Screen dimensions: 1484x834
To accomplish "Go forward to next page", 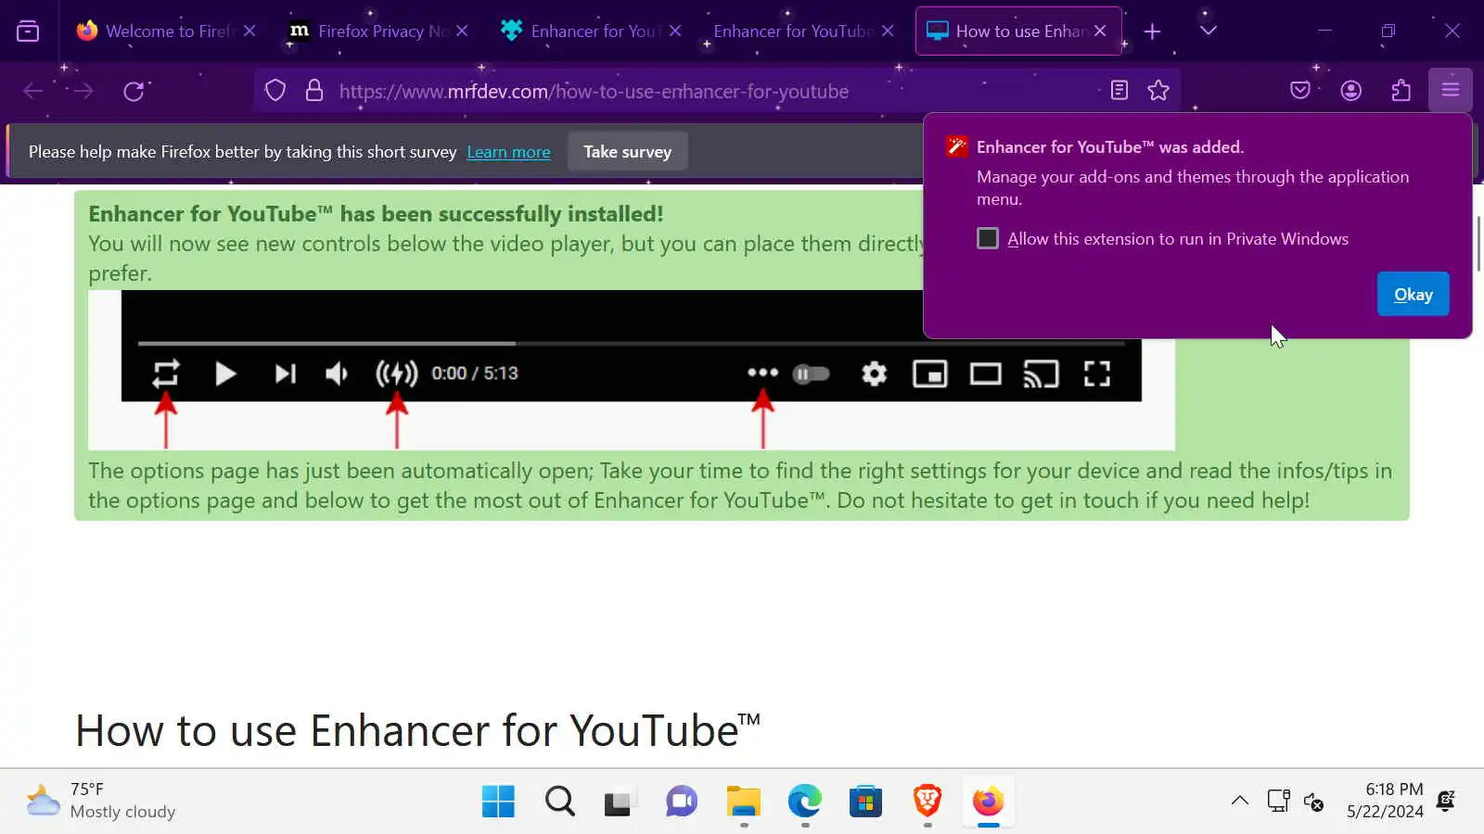I will pyautogui.click(x=83, y=91).
